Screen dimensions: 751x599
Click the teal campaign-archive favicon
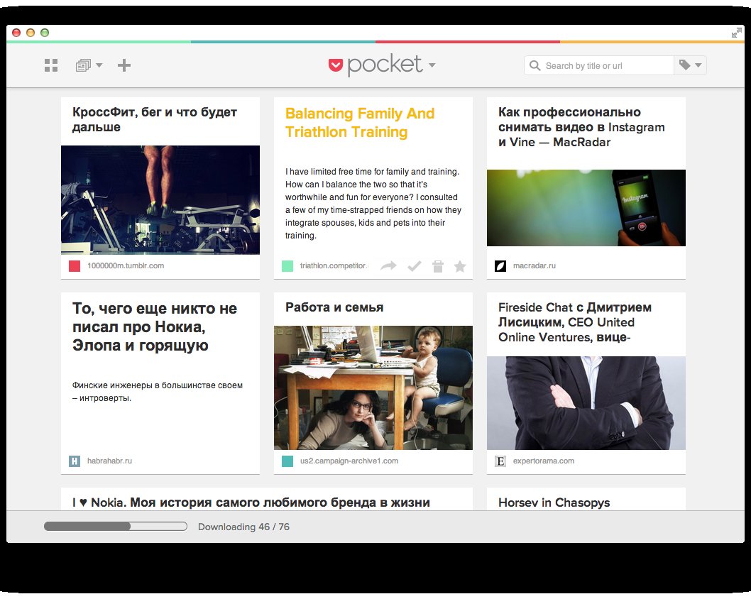(287, 461)
